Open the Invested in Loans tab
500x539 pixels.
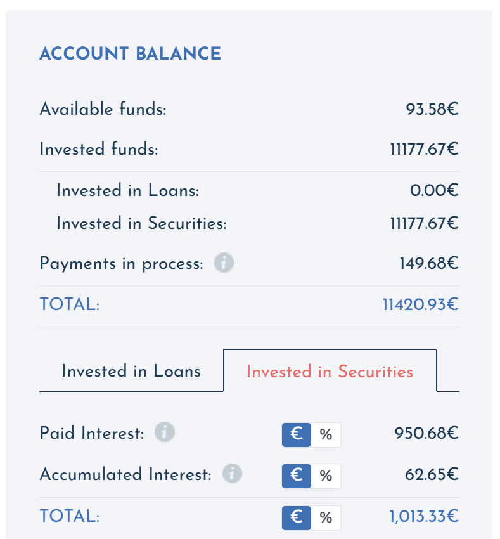pos(131,371)
